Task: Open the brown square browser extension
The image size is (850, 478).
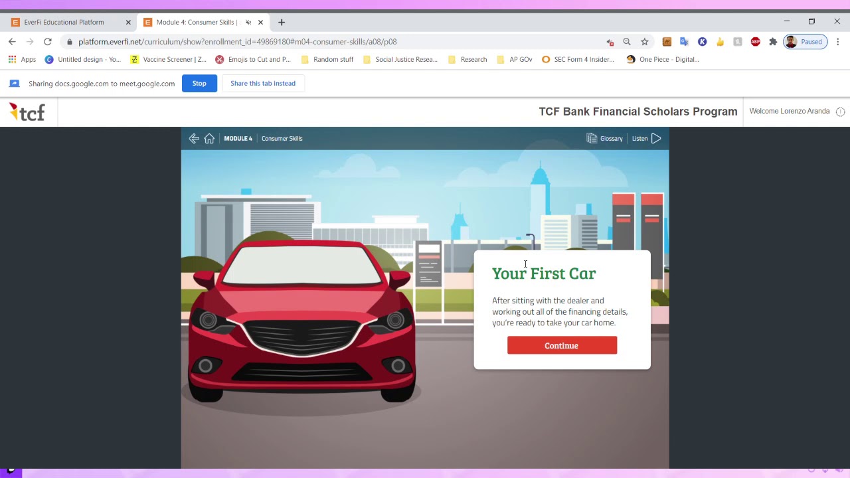Action: tap(667, 42)
